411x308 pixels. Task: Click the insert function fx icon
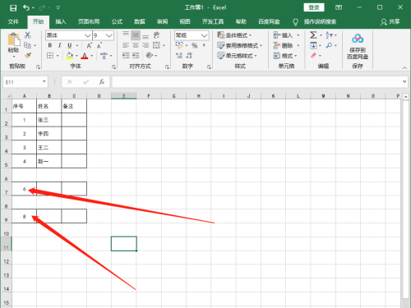pos(102,82)
